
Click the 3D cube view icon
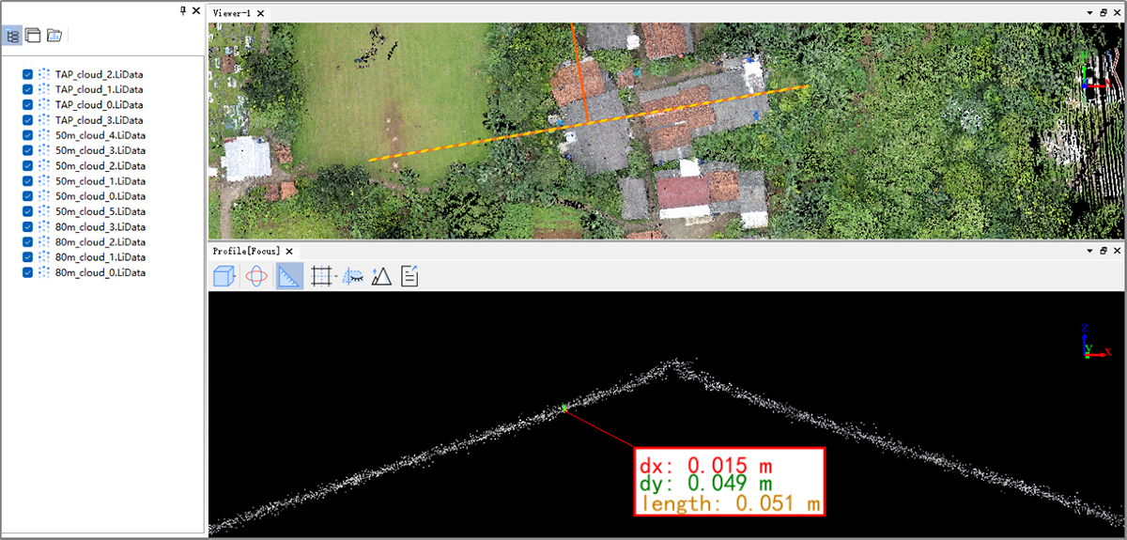point(224,277)
